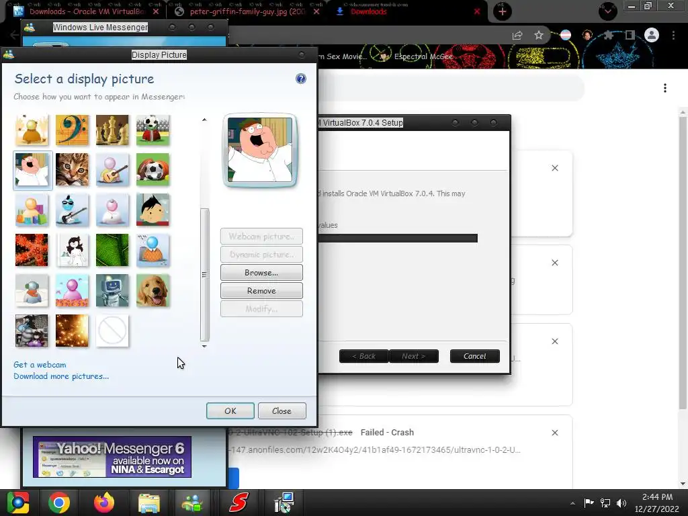The height and width of the screenshot is (516, 688).
Task: Select the buddy playing guitar picture
Action: [112, 170]
